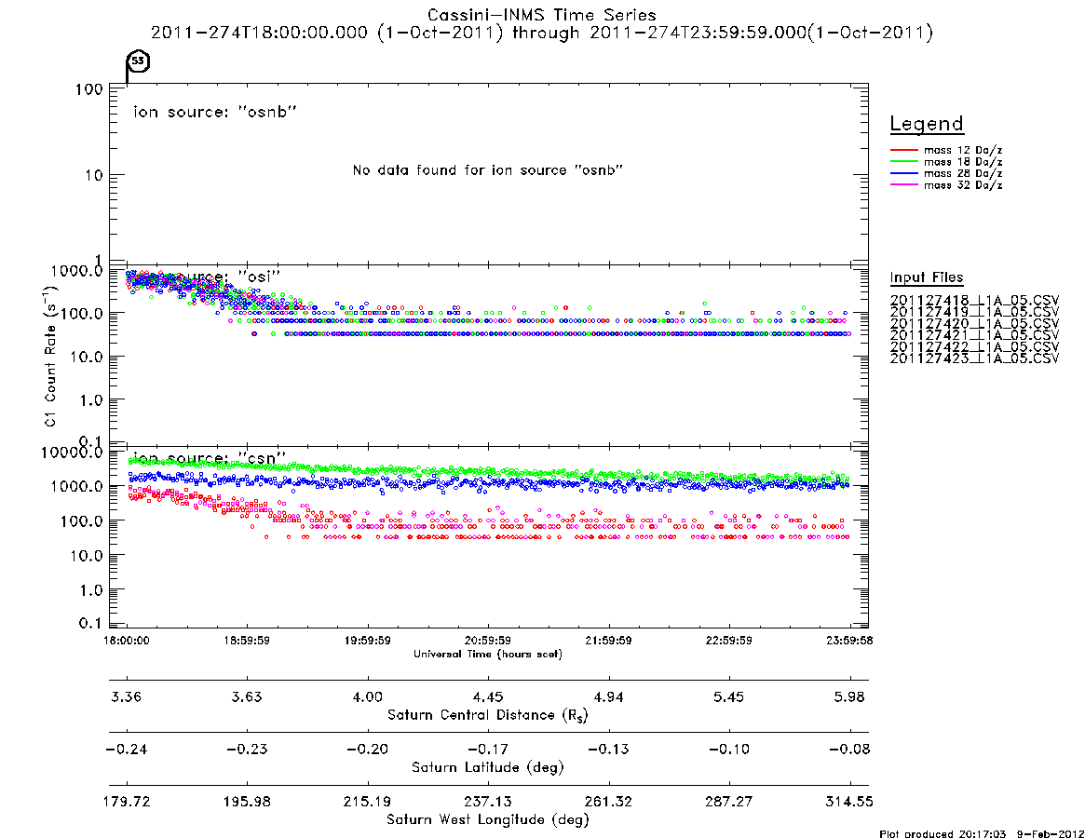Click the Universal Time (hours scet) axis label

(488, 654)
